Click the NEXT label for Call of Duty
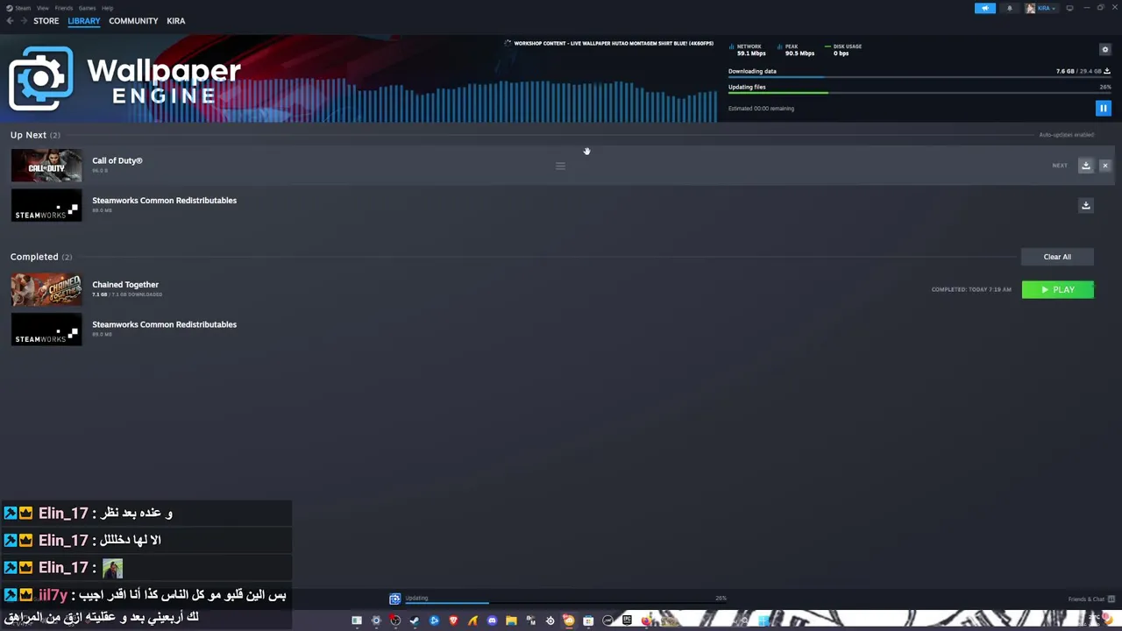 (x=1060, y=166)
